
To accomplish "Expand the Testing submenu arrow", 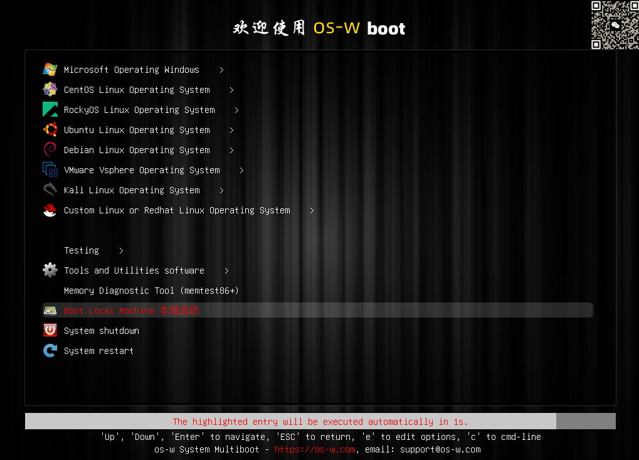I will coord(121,250).
